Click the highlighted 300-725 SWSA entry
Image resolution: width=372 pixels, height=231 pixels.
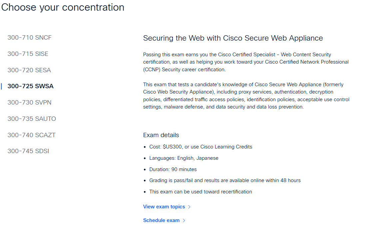(x=30, y=86)
